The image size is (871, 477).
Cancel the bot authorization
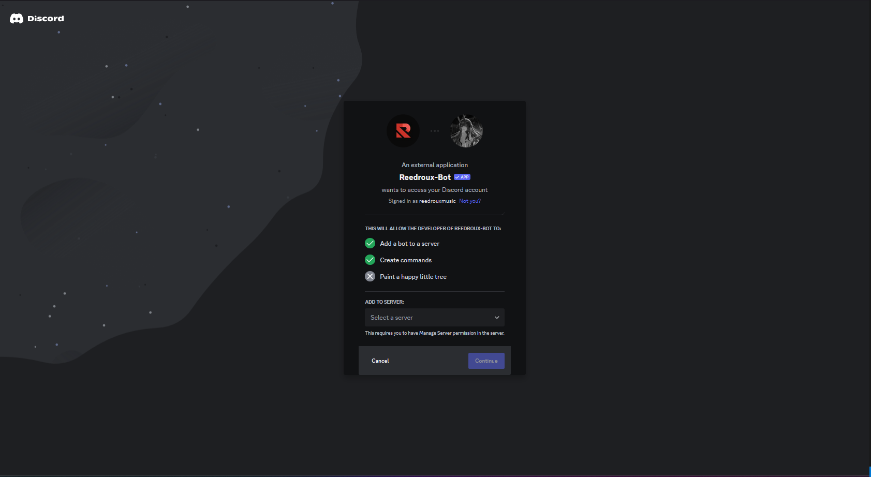[x=380, y=361]
